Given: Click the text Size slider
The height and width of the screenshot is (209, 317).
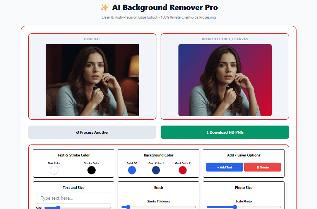Looking at the screenshot, I should tap(78, 207).
